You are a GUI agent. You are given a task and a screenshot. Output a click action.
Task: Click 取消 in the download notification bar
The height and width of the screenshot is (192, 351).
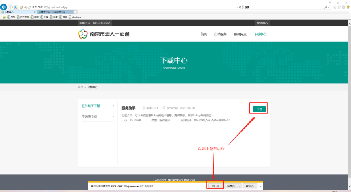pos(249,186)
